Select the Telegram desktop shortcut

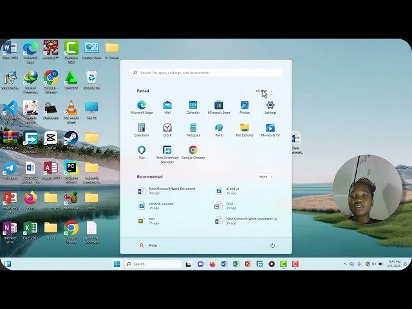click(10, 170)
